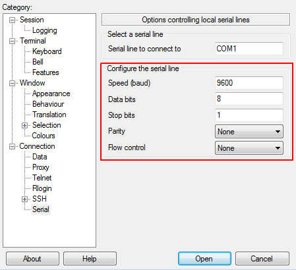Go to the Colours category
The image size is (296, 270).
[44, 136]
